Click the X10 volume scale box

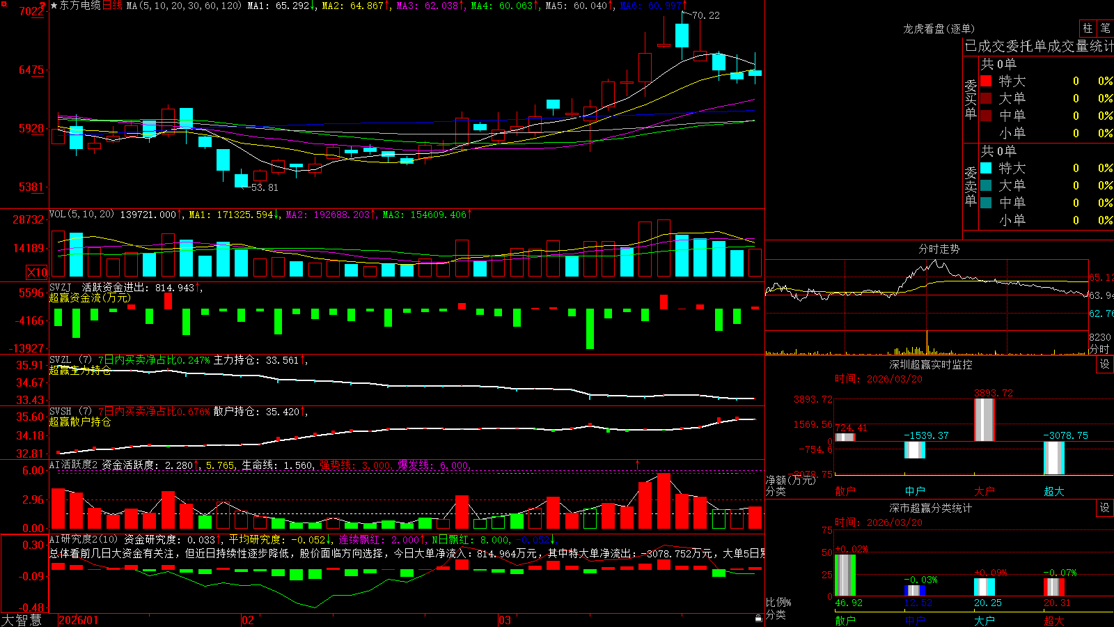pyautogui.click(x=37, y=272)
